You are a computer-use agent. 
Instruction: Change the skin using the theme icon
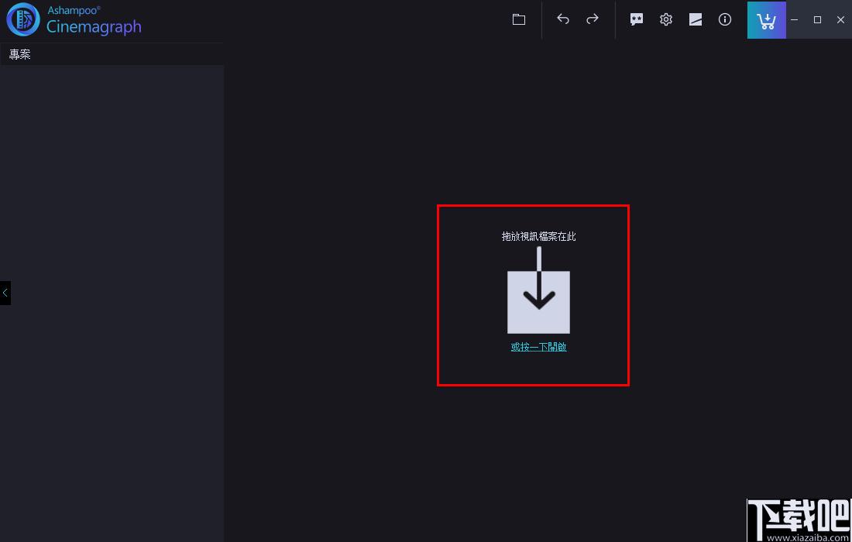tap(696, 19)
